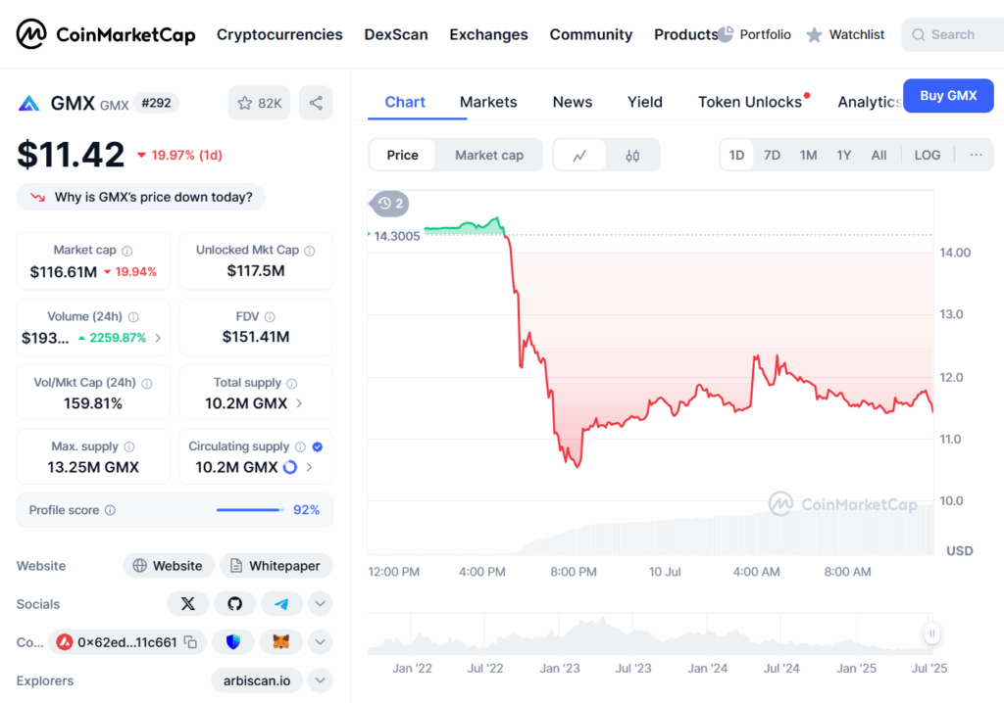Star GMX via the 82K watchlist button
This screenshot has height=703, width=1004.
tap(258, 102)
